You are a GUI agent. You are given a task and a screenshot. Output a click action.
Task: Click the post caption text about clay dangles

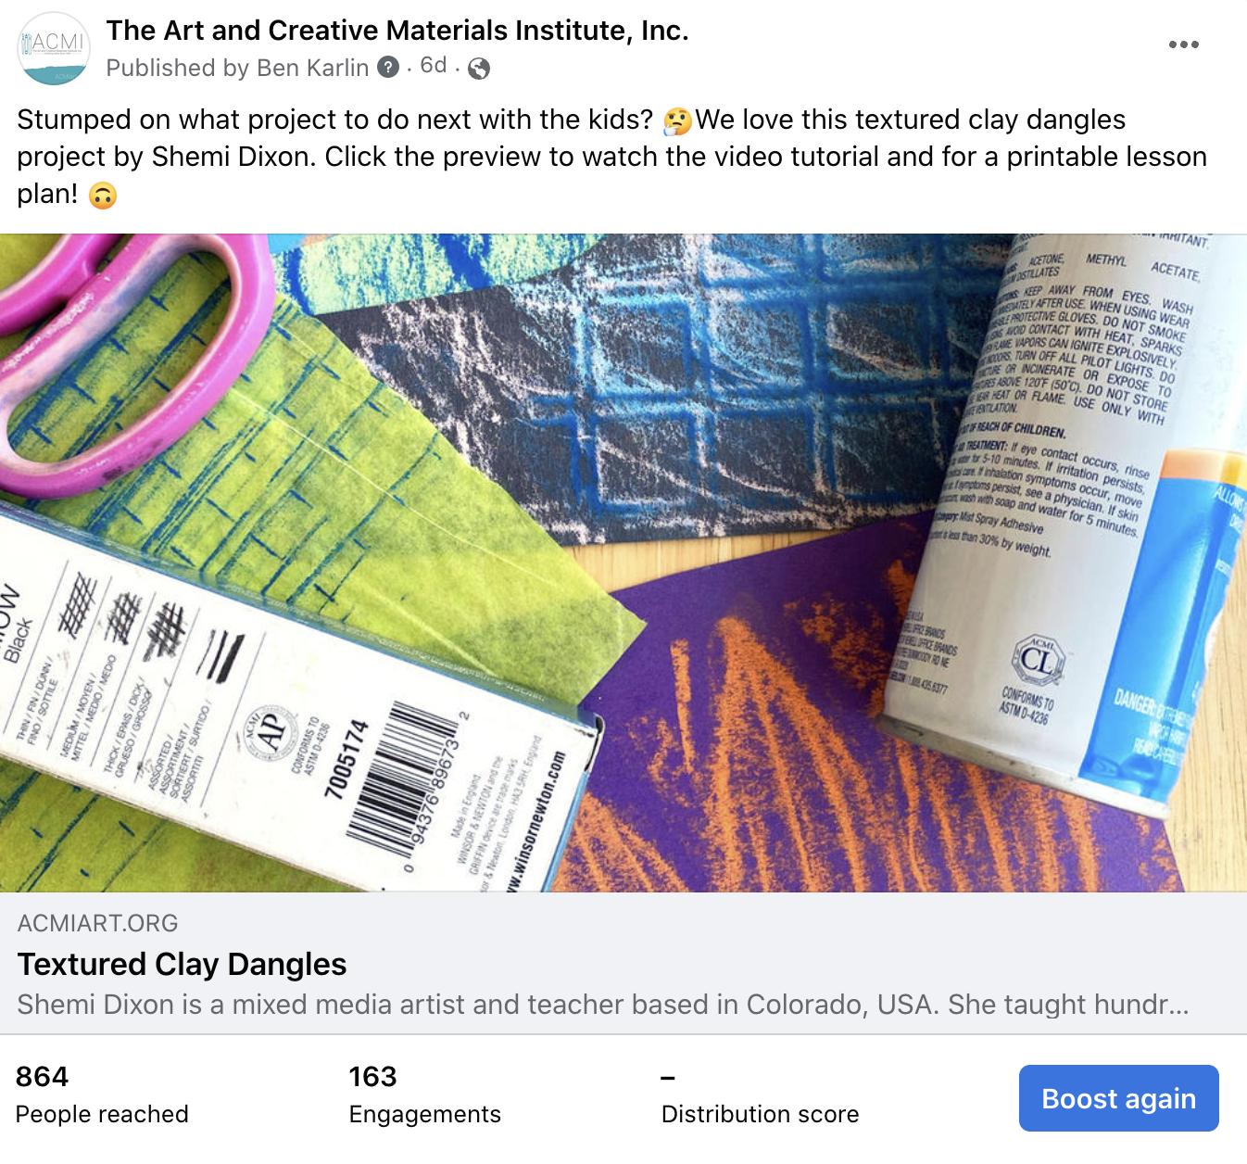[611, 157]
